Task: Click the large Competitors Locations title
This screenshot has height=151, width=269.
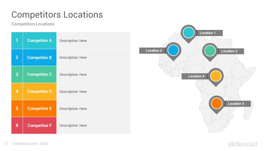Action: pyautogui.click(x=57, y=15)
